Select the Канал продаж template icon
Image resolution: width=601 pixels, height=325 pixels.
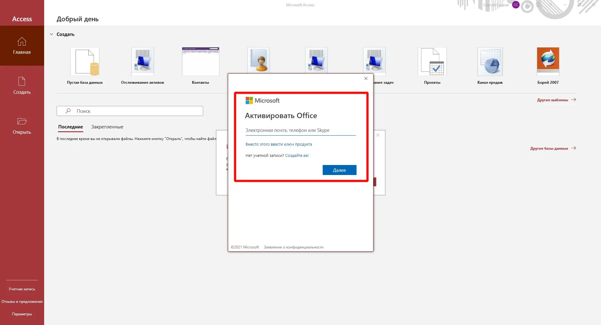pyautogui.click(x=490, y=62)
